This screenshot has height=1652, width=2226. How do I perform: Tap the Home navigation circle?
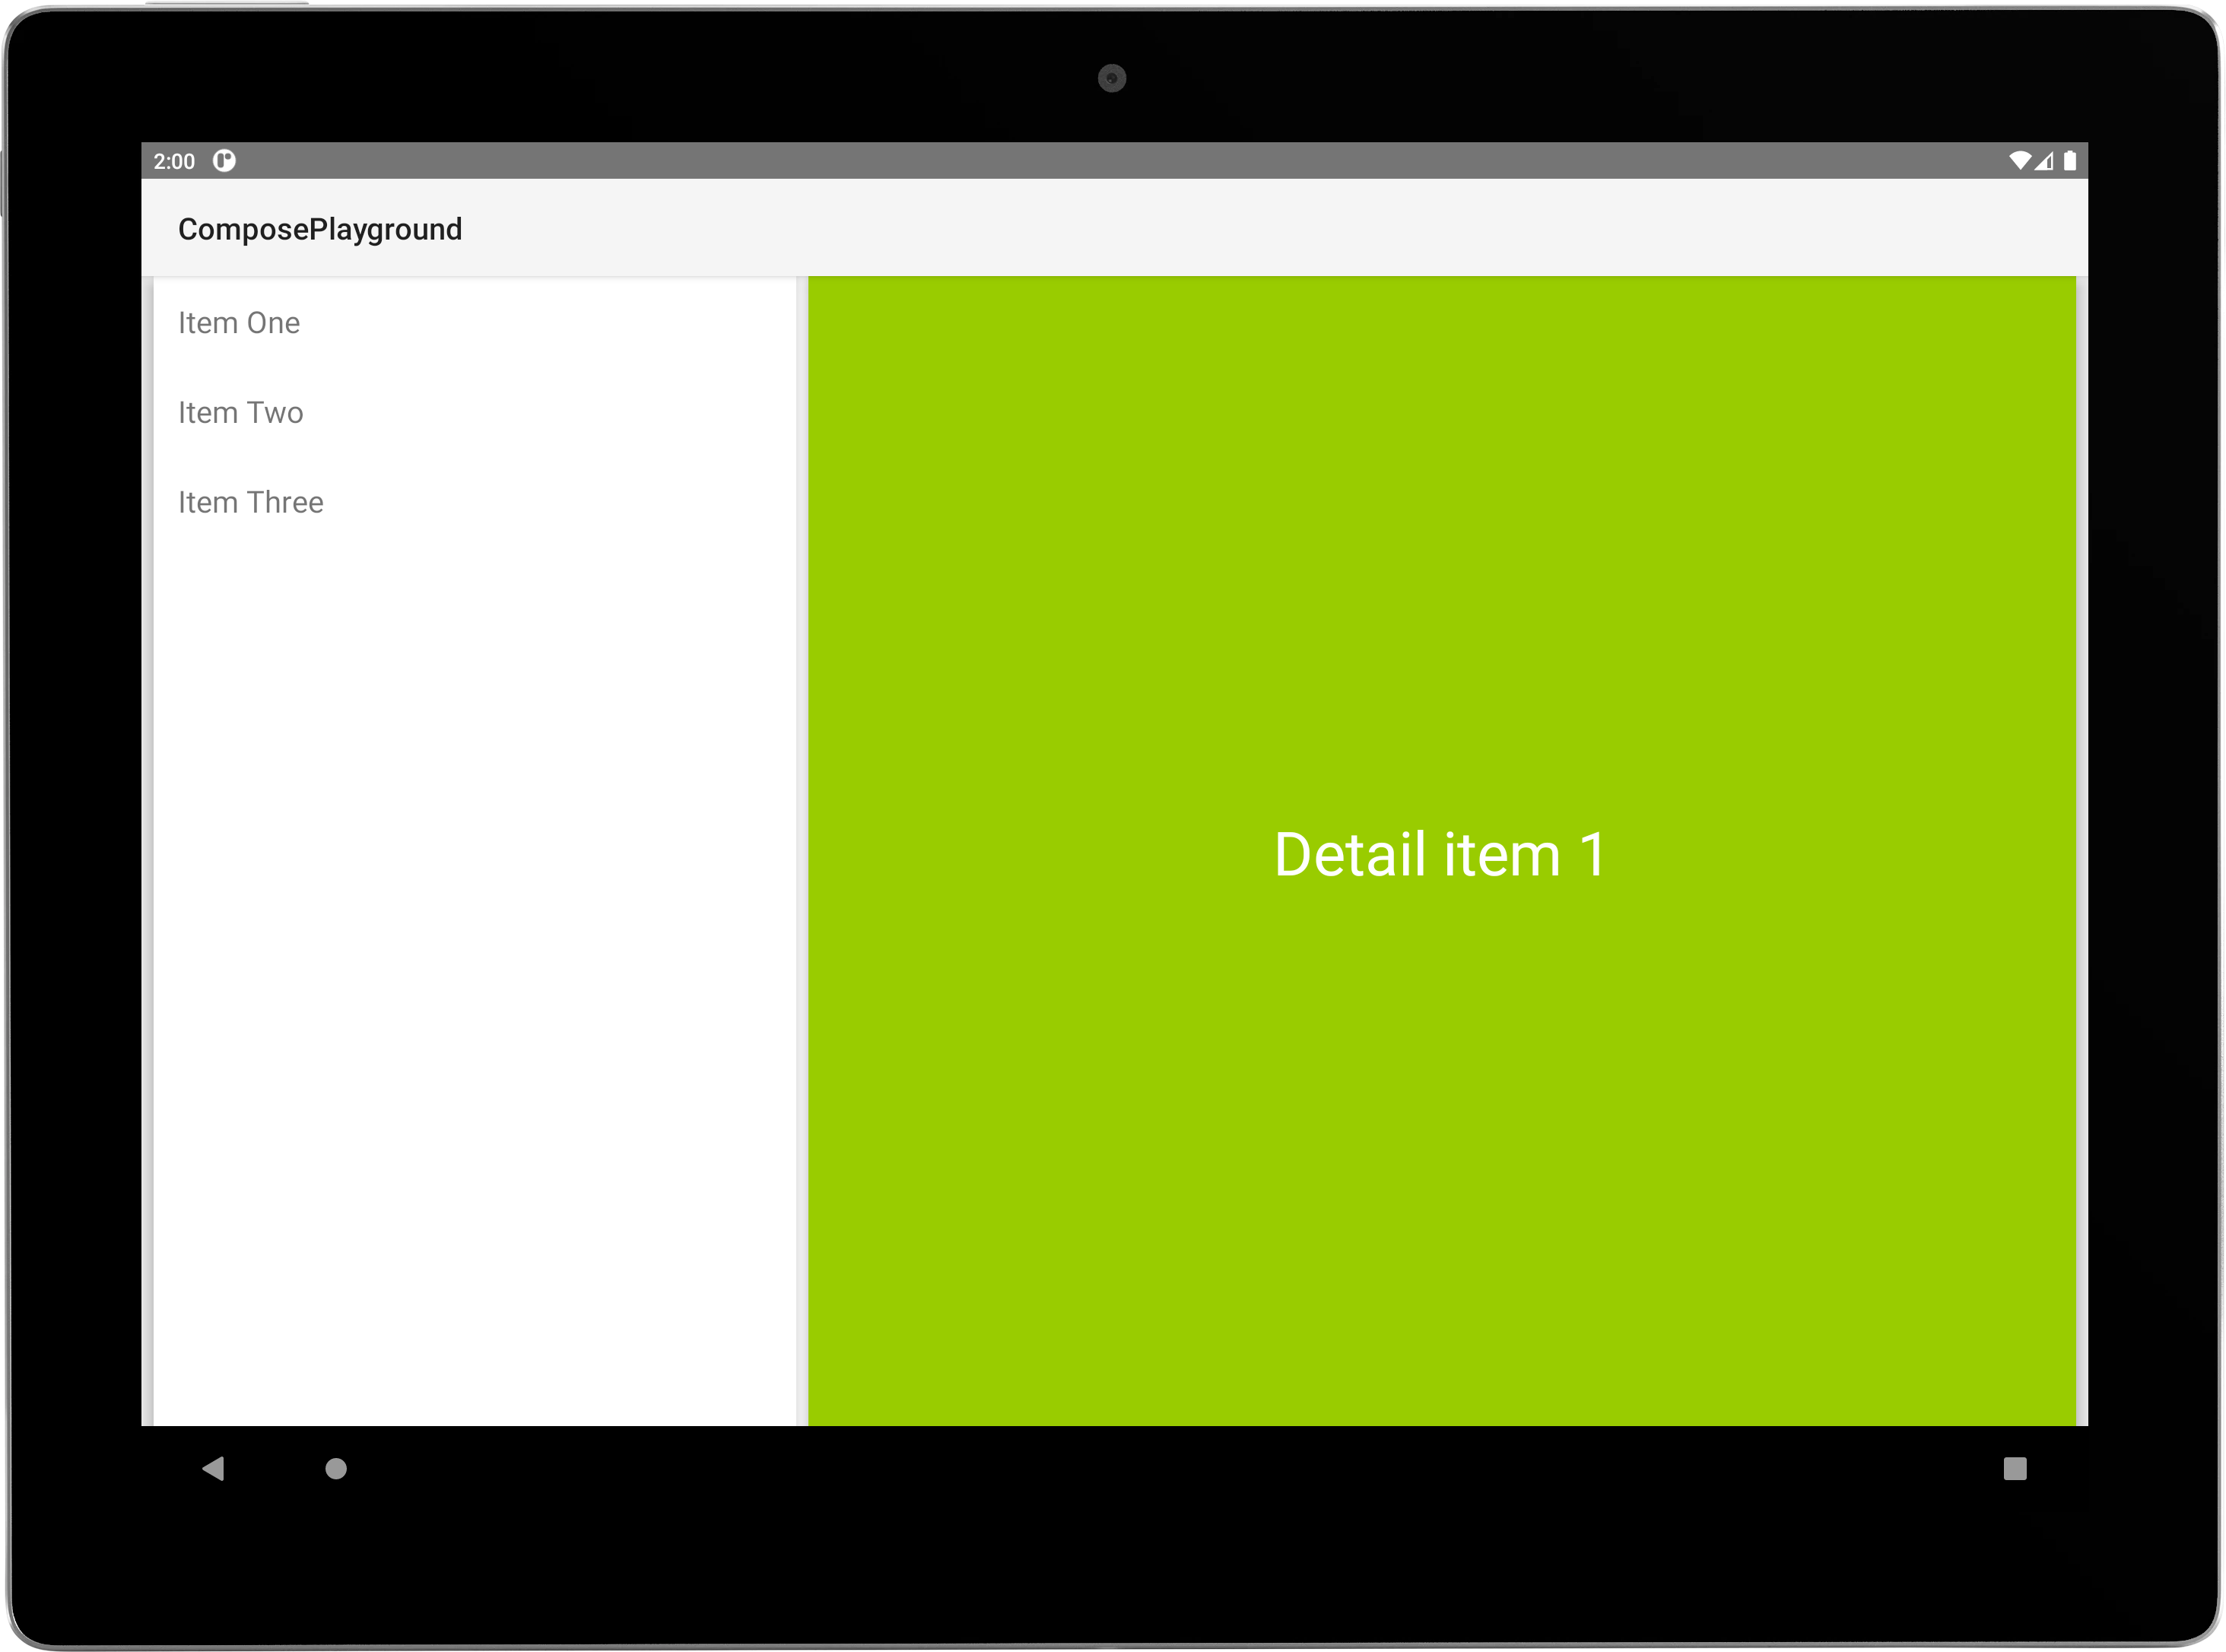tap(336, 1468)
